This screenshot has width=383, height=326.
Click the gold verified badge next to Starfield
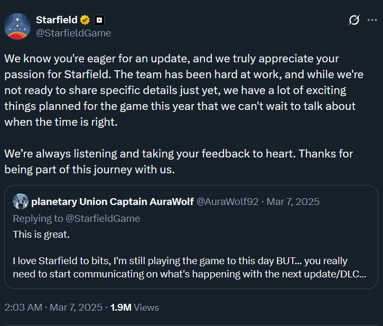85,20
